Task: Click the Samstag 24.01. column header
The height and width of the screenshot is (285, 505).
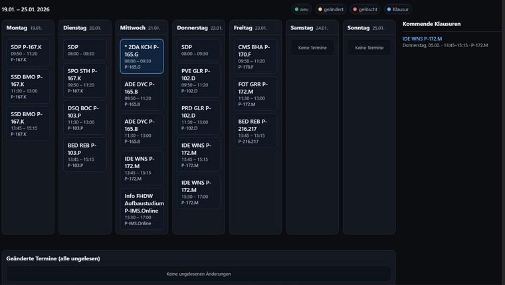Action: [310, 28]
